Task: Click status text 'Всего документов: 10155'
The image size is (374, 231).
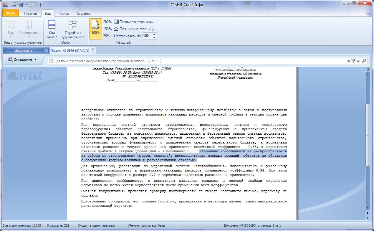Action: (22, 225)
